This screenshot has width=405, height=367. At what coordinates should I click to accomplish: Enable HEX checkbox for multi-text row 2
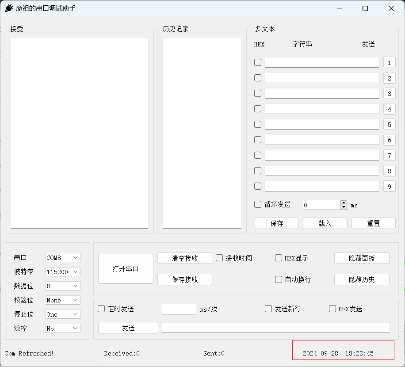(x=258, y=78)
